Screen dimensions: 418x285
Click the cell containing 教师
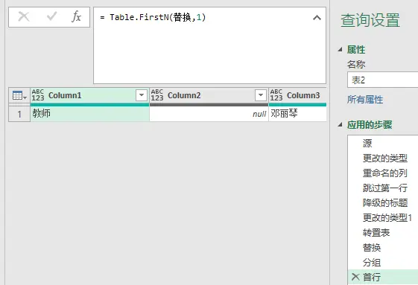90,114
